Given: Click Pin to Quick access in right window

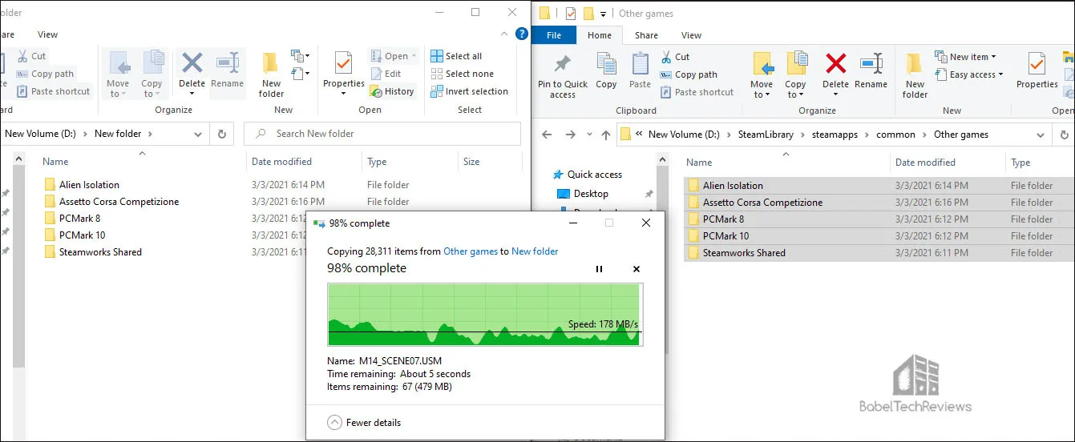Looking at the screenshot, I should tap(563, 77).
